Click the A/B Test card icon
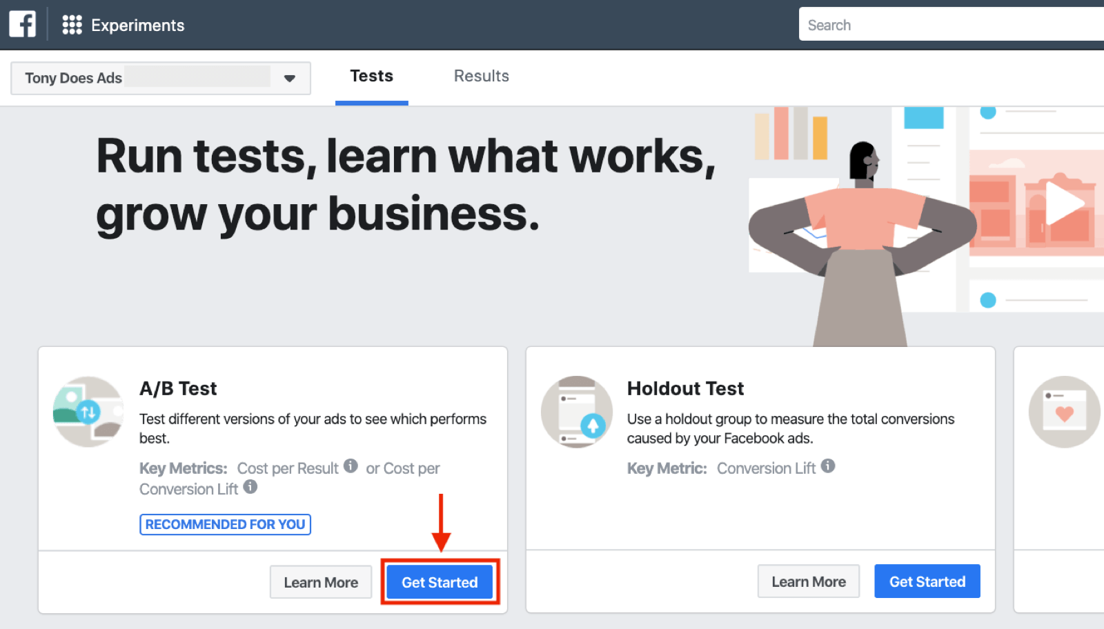This screenshot has width=1104, height=629. [x=88, y=411]
